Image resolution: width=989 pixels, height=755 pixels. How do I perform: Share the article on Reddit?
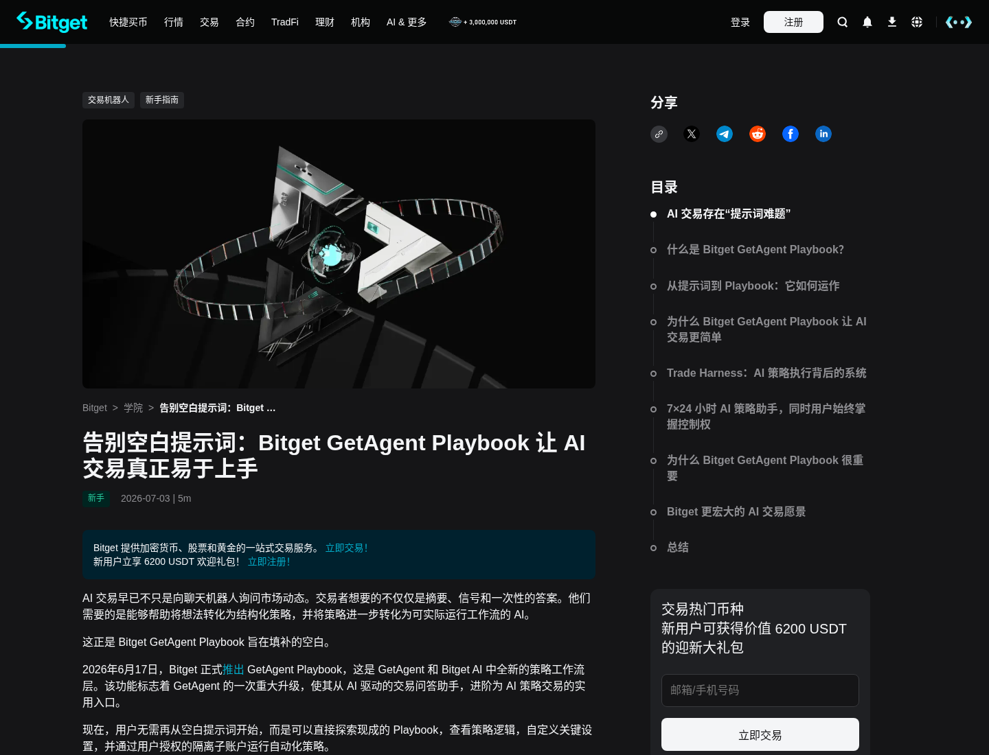click(758, 134)
